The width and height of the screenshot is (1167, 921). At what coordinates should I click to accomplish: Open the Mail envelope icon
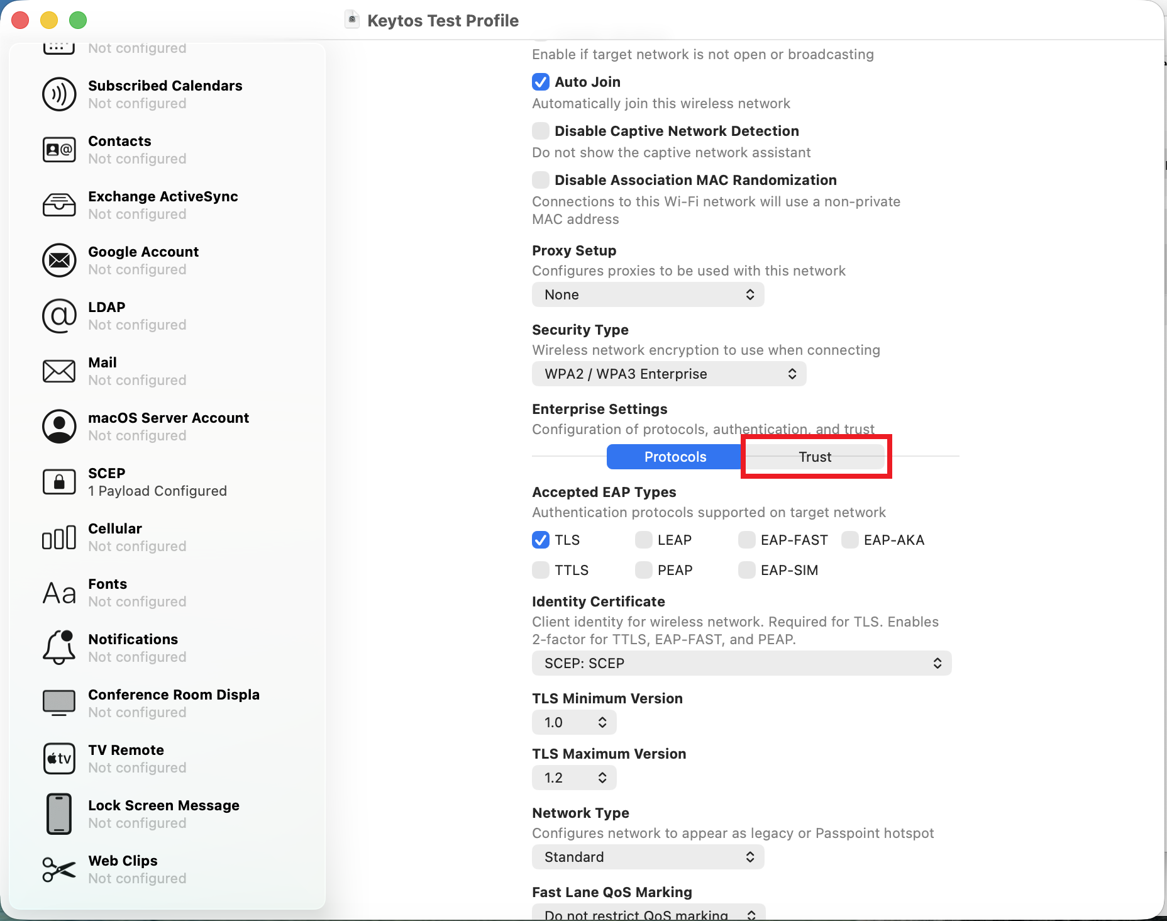(59, 371)
